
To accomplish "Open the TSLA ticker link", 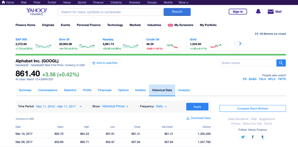I will click(x=263, y=79).
